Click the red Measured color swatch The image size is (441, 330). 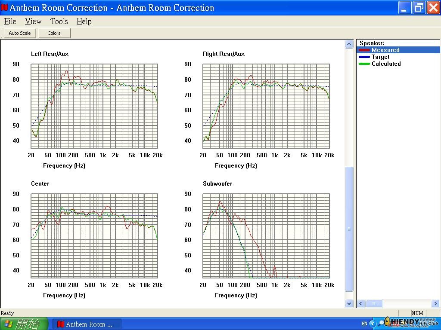(364, 50)
